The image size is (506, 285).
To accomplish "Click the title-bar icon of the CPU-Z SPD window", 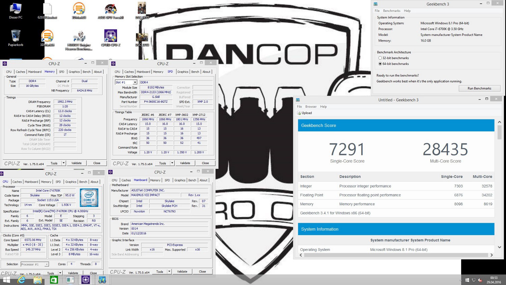I will 113,63.
